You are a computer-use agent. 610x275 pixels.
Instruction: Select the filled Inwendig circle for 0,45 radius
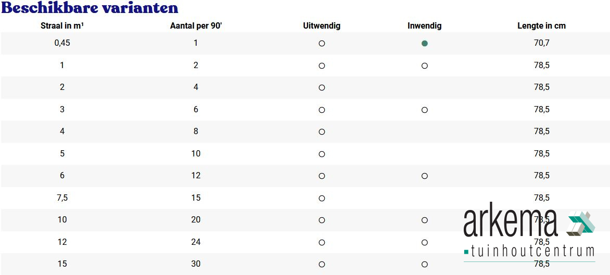[424, 44]
